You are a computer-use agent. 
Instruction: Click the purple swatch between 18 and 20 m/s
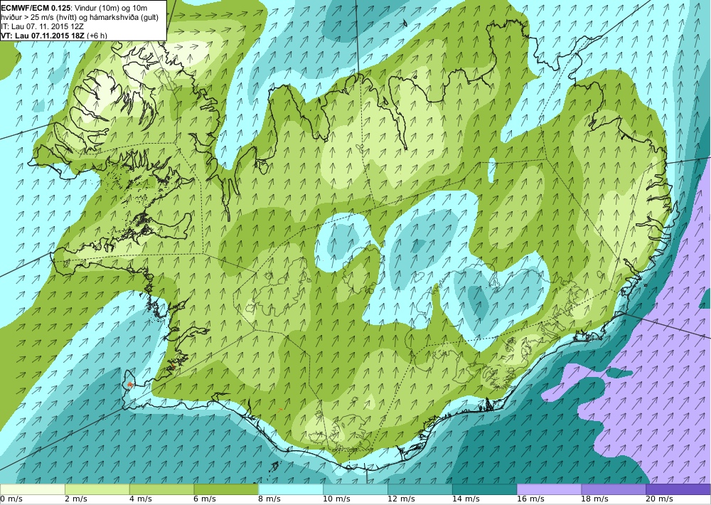point(614,489)
